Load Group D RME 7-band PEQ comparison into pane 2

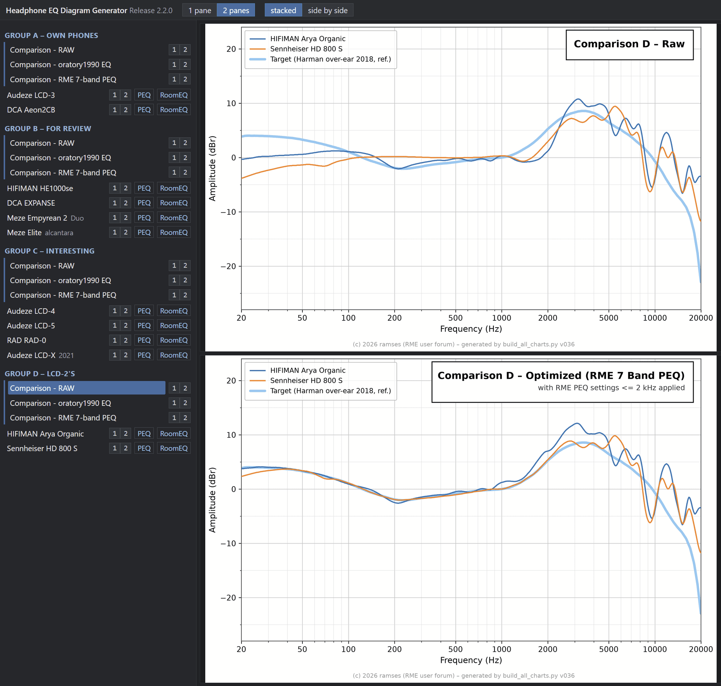186,418
